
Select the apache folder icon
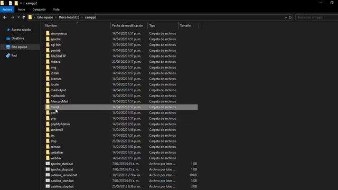point(48,39)
